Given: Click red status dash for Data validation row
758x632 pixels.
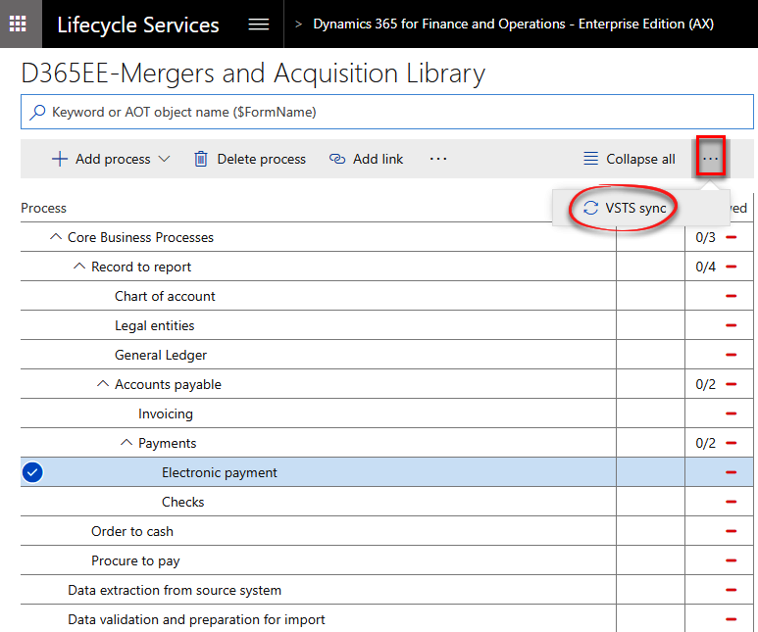Looking at the screenshot, I should [x=731, y=619].
